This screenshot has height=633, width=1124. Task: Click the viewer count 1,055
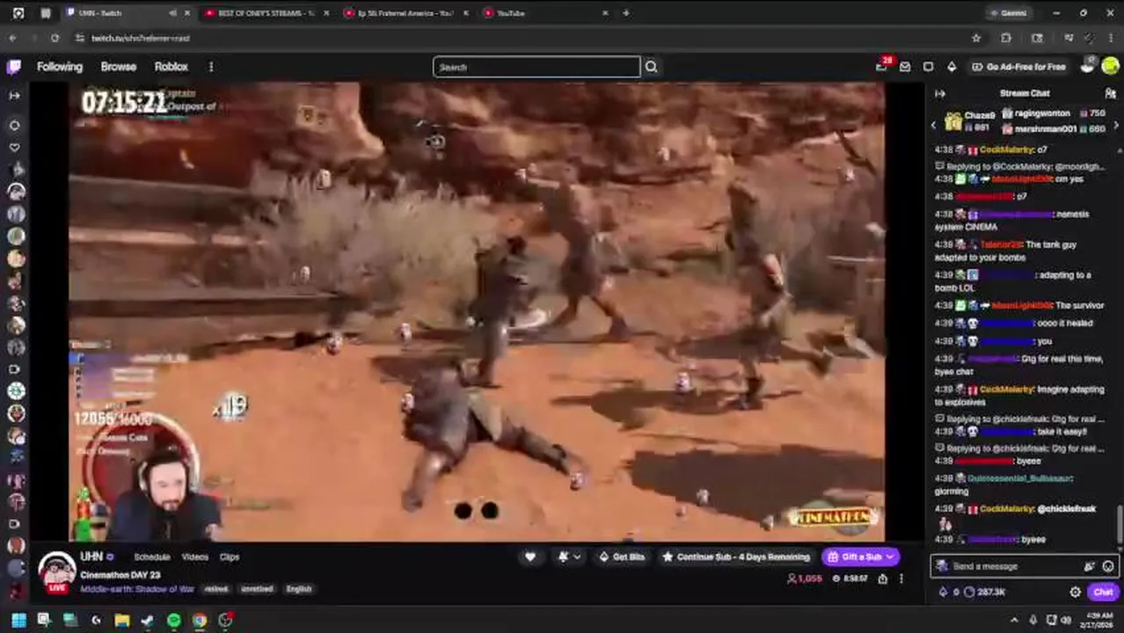coord(805,578)
